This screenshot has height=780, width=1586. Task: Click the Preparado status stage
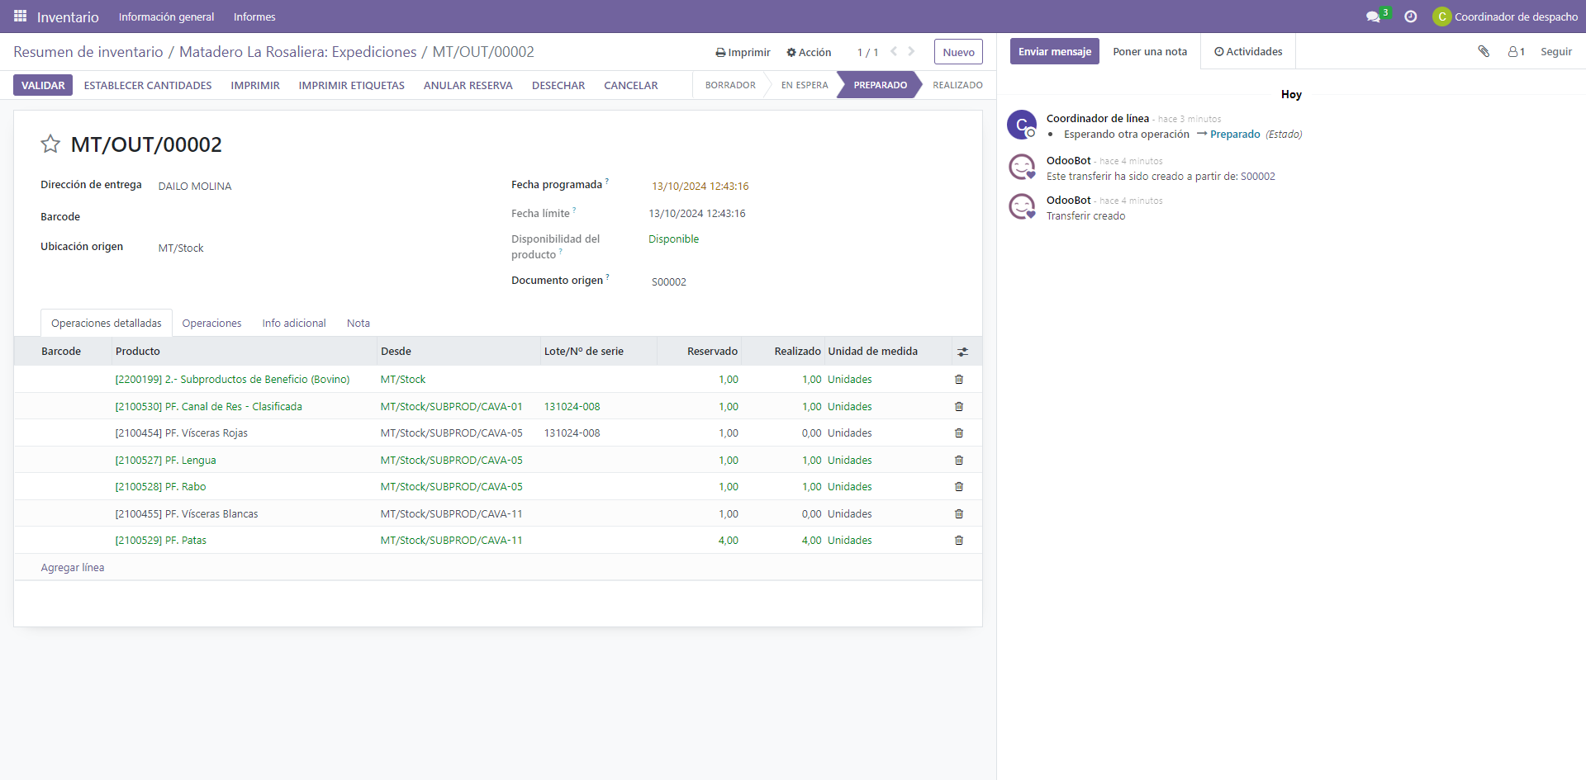click(x=880, y=85)
